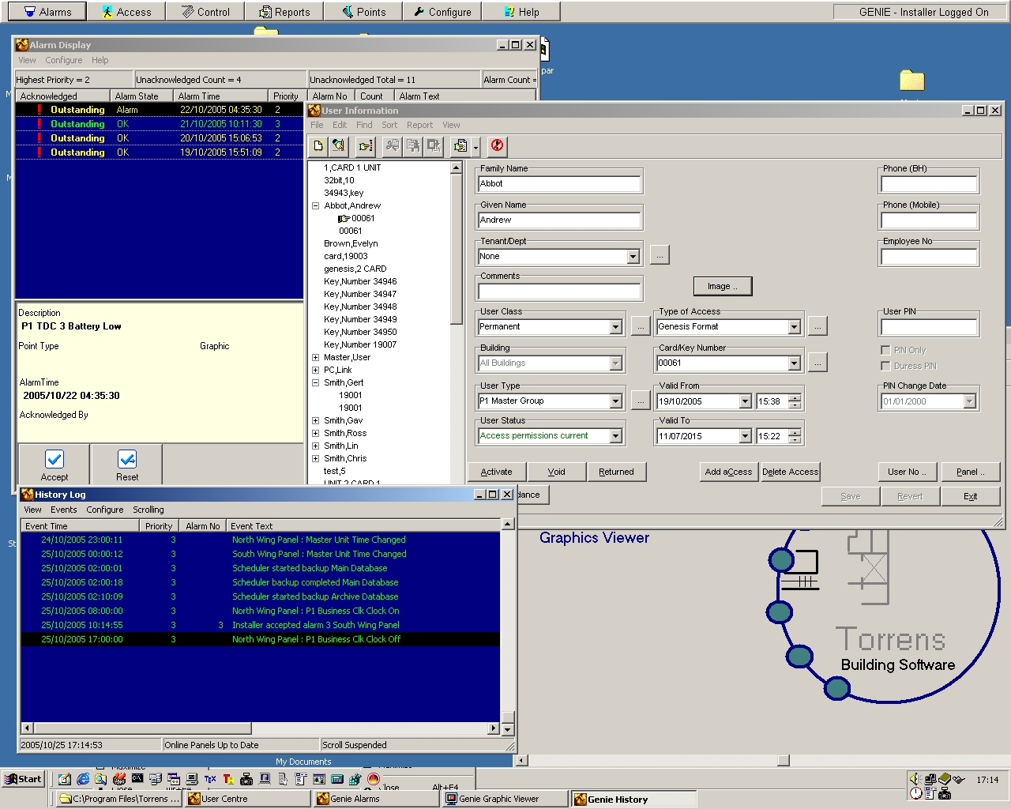
Task: Open the Points menu in top bar
Action: (363, 12)
